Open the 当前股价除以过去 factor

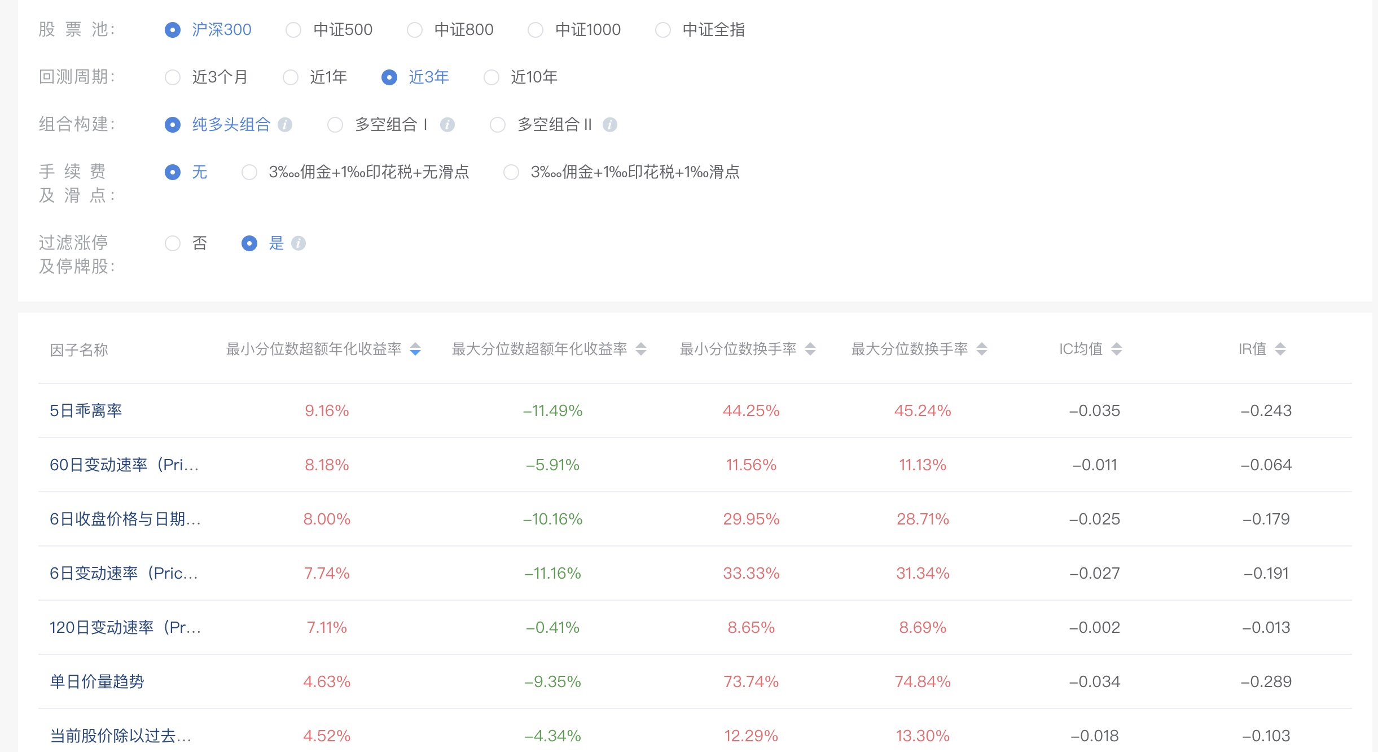(121, 736)
